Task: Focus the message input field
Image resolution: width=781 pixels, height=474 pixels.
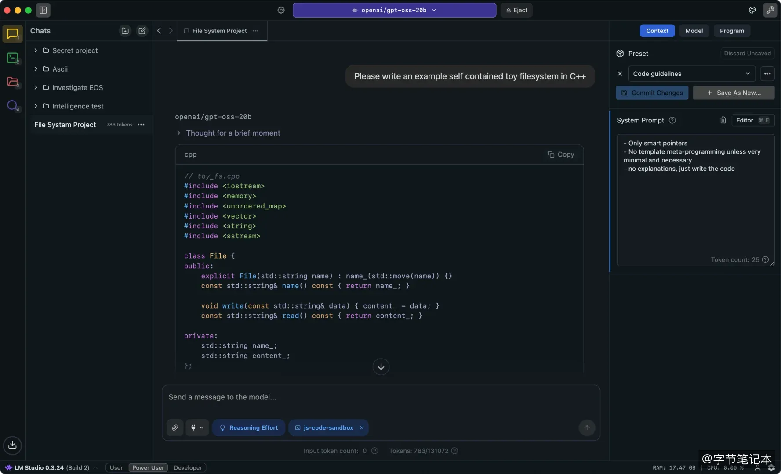Action: (381, 397)
